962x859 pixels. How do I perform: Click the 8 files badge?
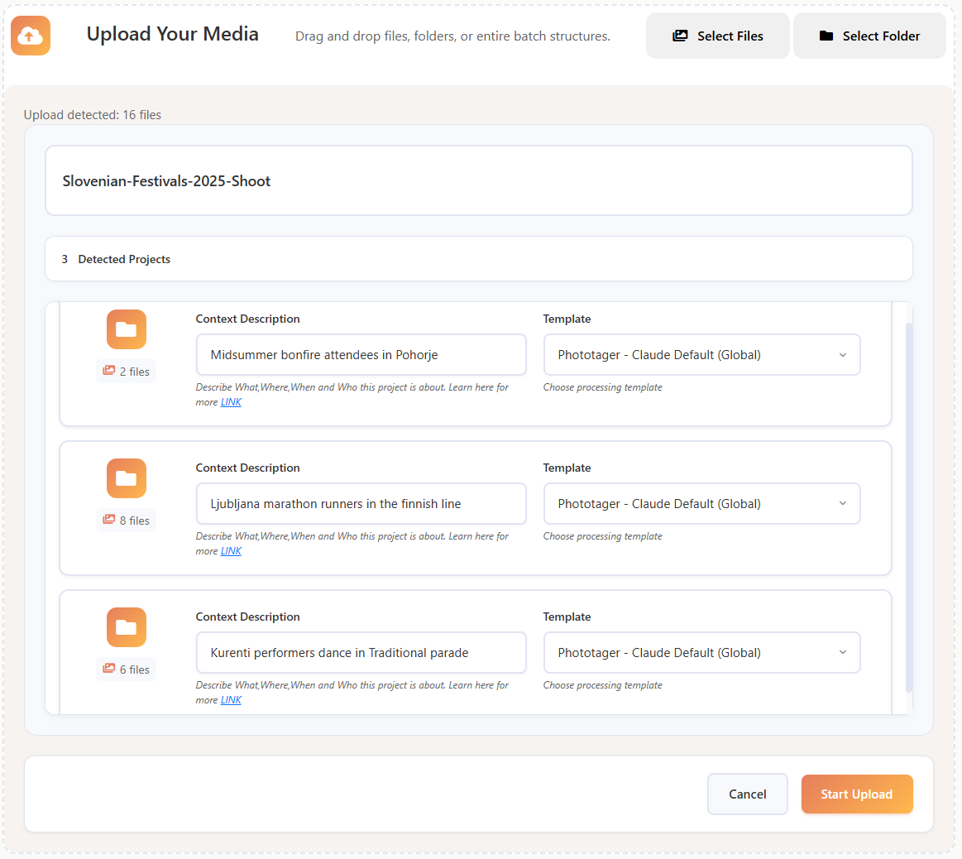pos(126,520)
